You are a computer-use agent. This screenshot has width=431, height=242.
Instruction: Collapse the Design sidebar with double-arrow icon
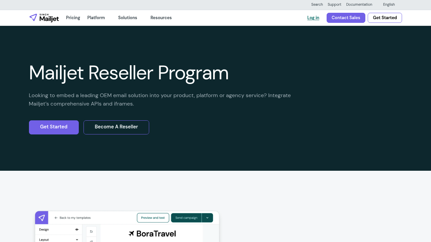76,230
